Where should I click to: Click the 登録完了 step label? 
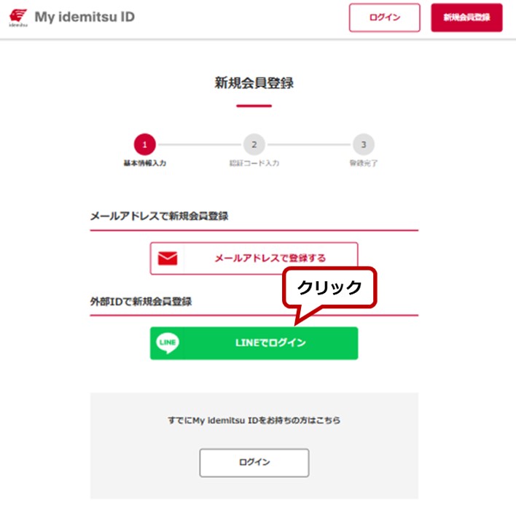coord(364,163)
